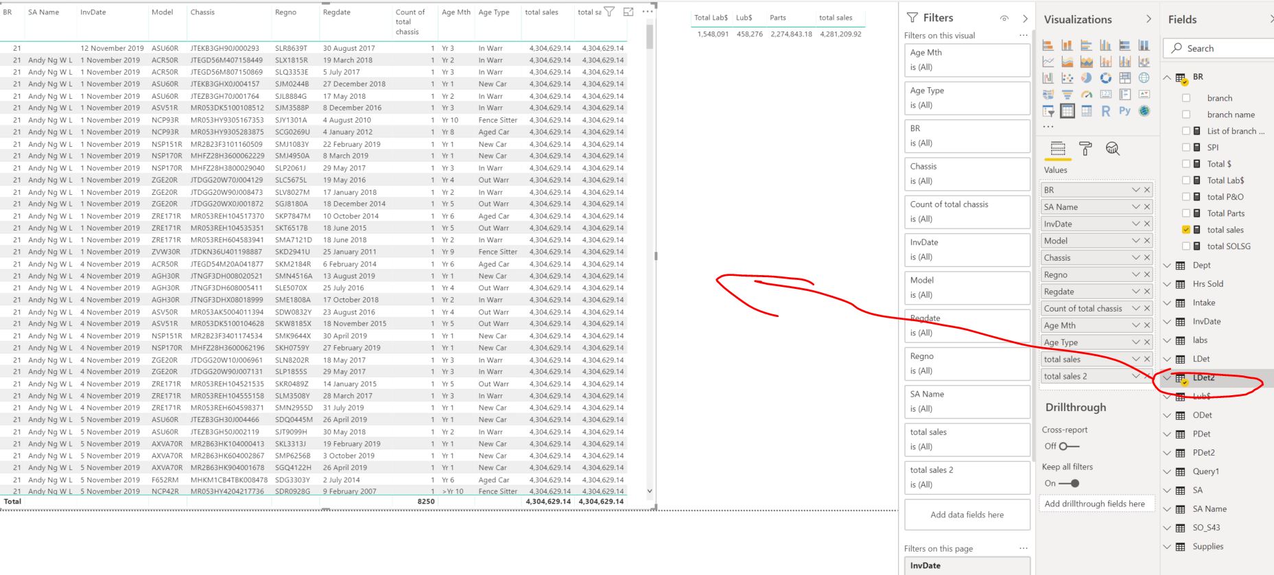Screen dimensions: 1274x575
Task: Remove the Regdate field from Values
Action: pyautogui.click(x=1146, y=292)
